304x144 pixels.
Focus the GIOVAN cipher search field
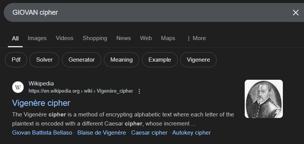[x=147, y=12]
